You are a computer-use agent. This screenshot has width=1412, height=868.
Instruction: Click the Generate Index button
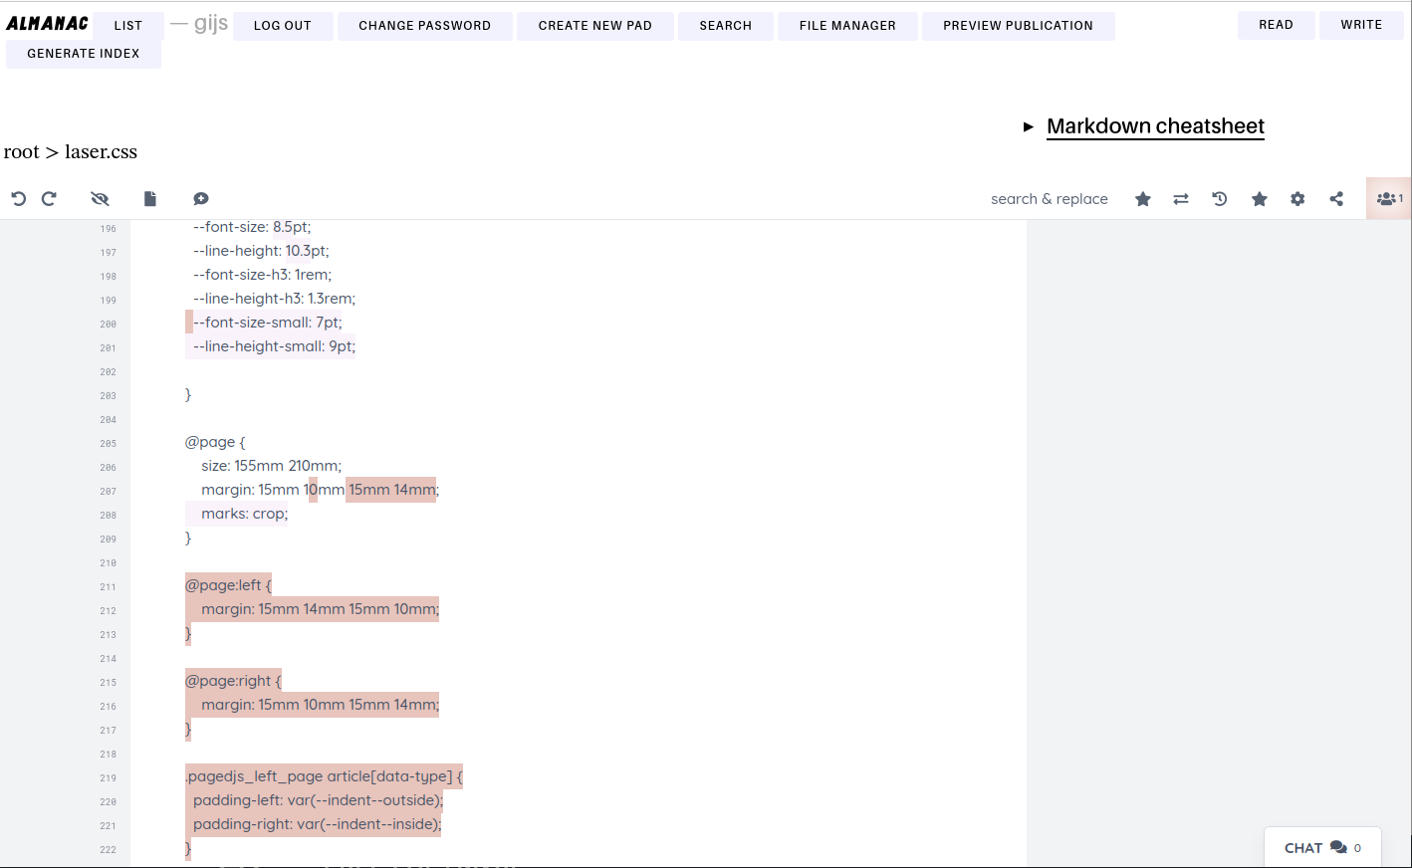click(84, 54)
